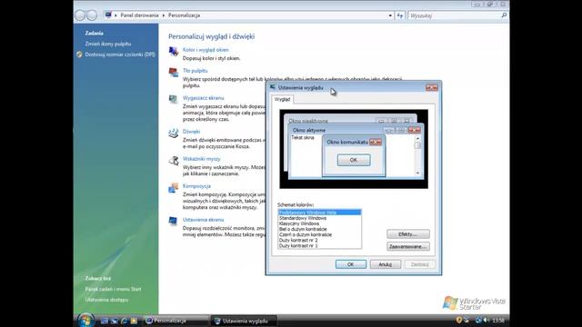Screen dimensions: 582x327
Task: Click Panel sterowania in breadcrumb
Action: pos(139,15)
